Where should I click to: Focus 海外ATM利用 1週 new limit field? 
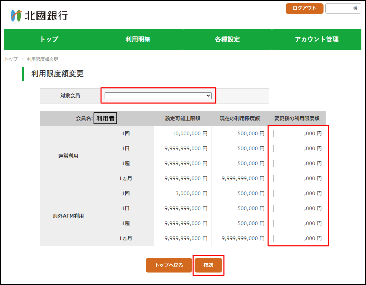[x=289, y=223]
